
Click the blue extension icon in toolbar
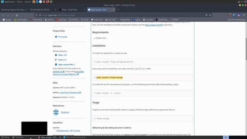[234, 15]
